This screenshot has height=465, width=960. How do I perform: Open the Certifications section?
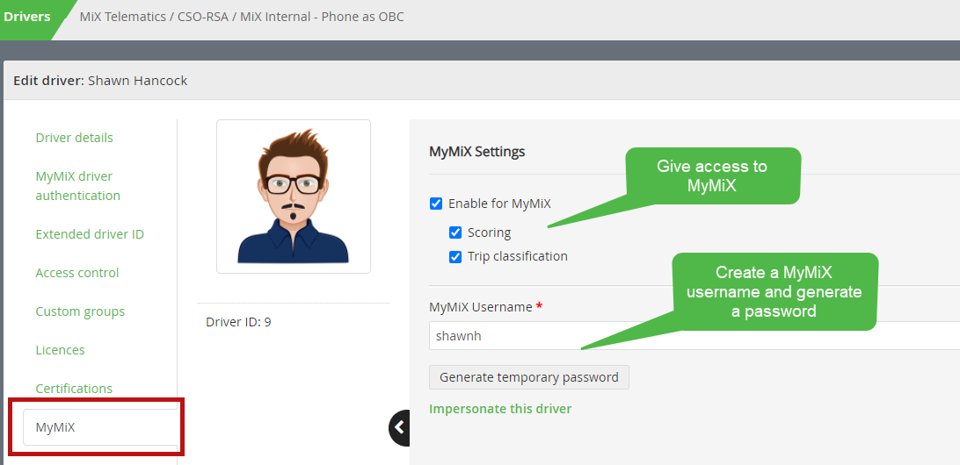(74, 389)
